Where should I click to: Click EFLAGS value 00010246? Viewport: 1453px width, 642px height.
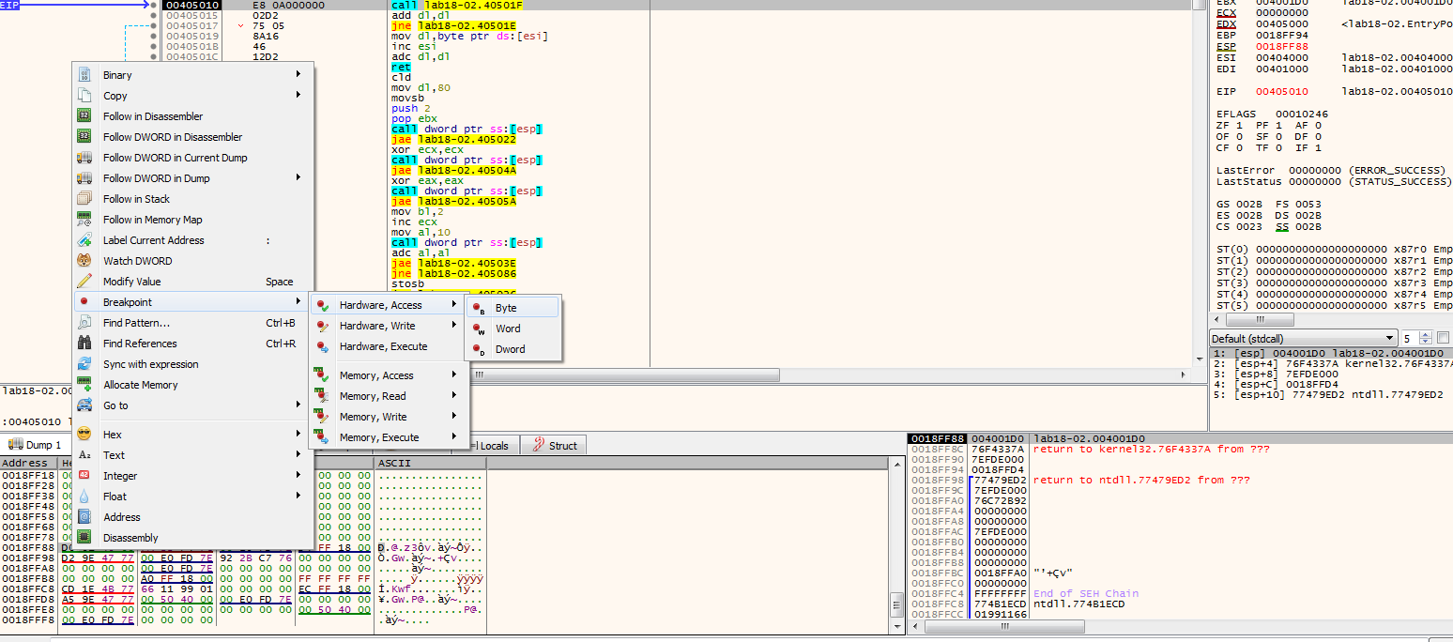pyautogui.click(x=1301, y=114)
